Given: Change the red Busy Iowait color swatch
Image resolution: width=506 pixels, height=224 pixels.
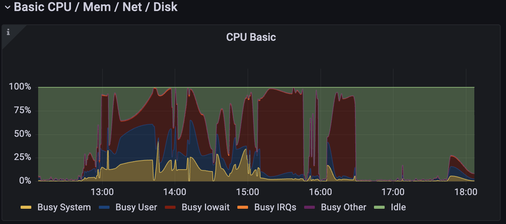Looking at the screenshot, I should click(x=170, y=208).
